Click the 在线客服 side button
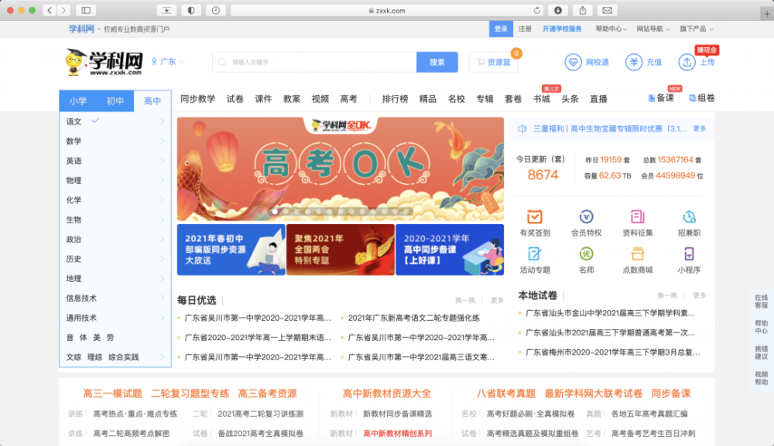Image resolution: width=774 pixels, height=446 pixels. coord(761,301)
